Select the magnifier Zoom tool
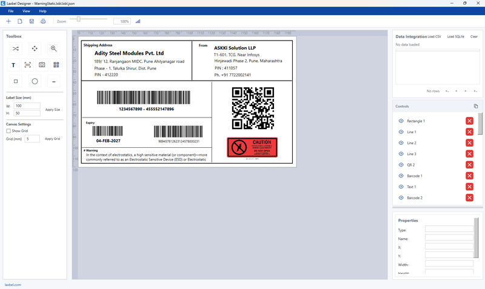The image size is (485, 289). click(x=53, y=48)
